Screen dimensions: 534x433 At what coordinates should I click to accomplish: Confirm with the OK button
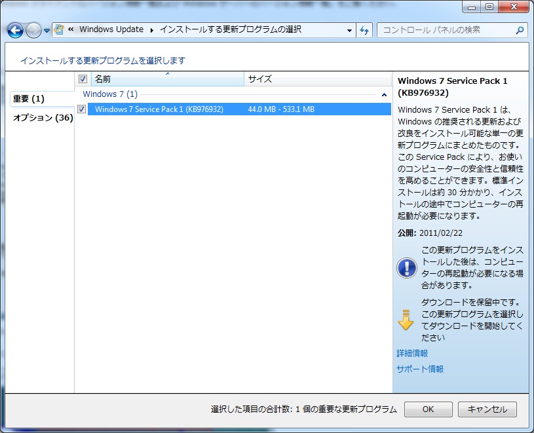click(x=429, y=409)
